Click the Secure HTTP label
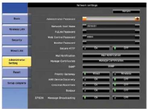147x109 pixels. point(67,48)
